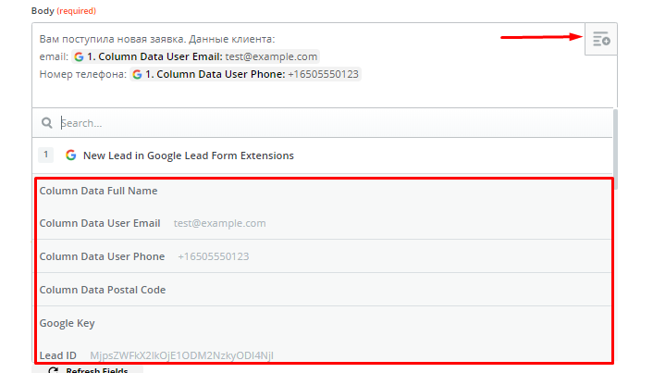Click the search magnifier icon

[x=46, y=123]
